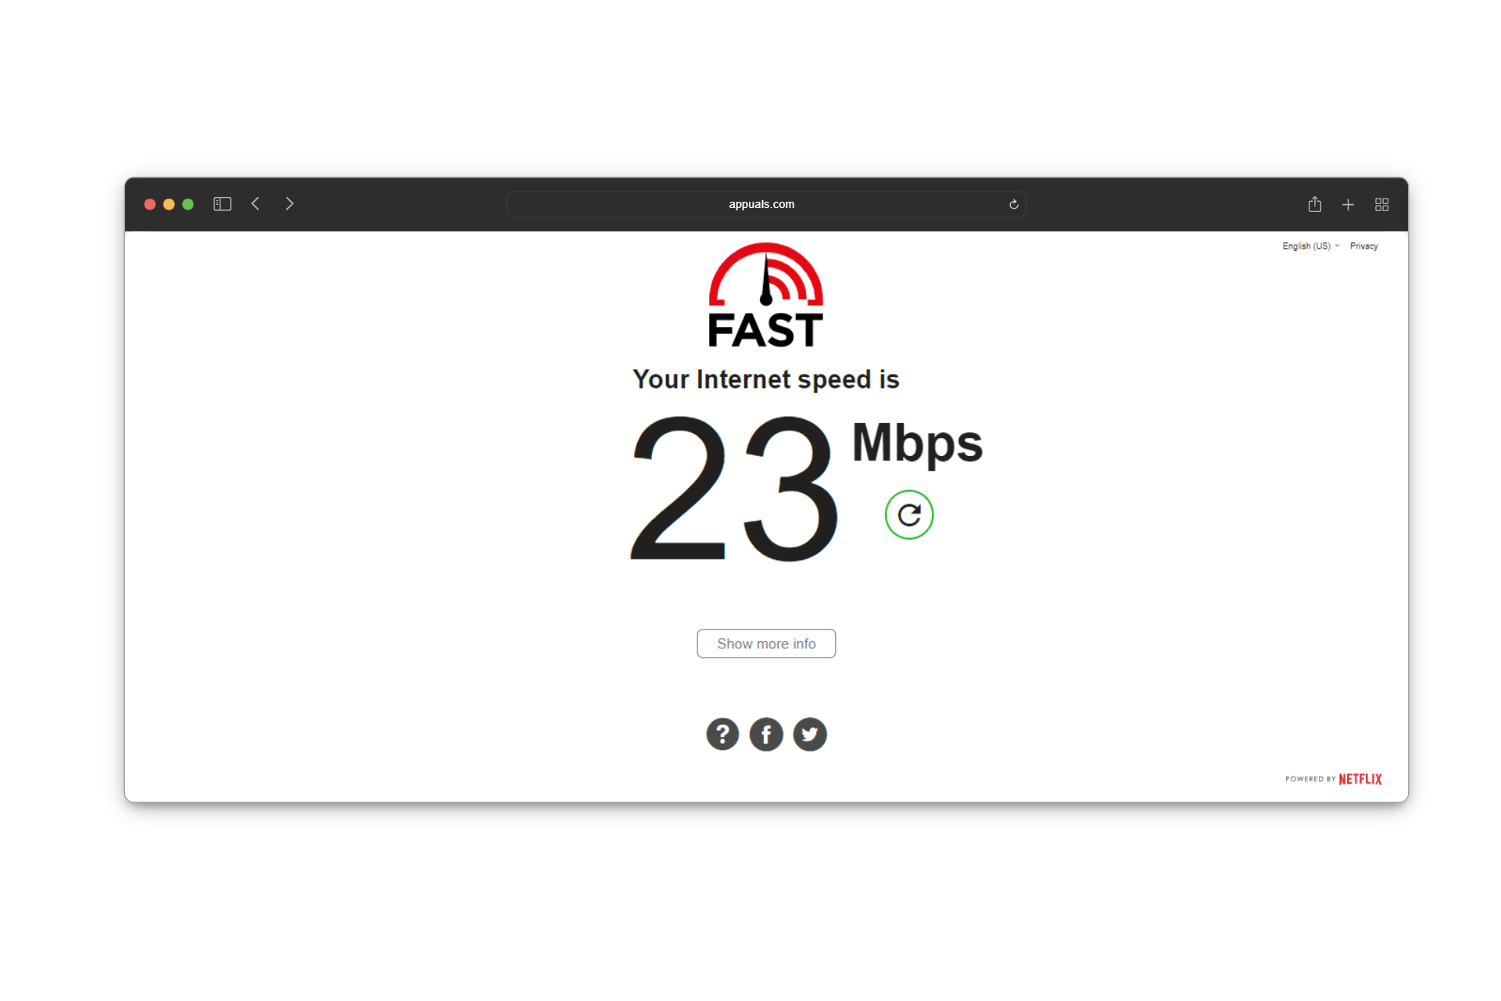Open the help question mark icon
Image resolution: width=1501 pixels, height=1001 pixels.
722,734
